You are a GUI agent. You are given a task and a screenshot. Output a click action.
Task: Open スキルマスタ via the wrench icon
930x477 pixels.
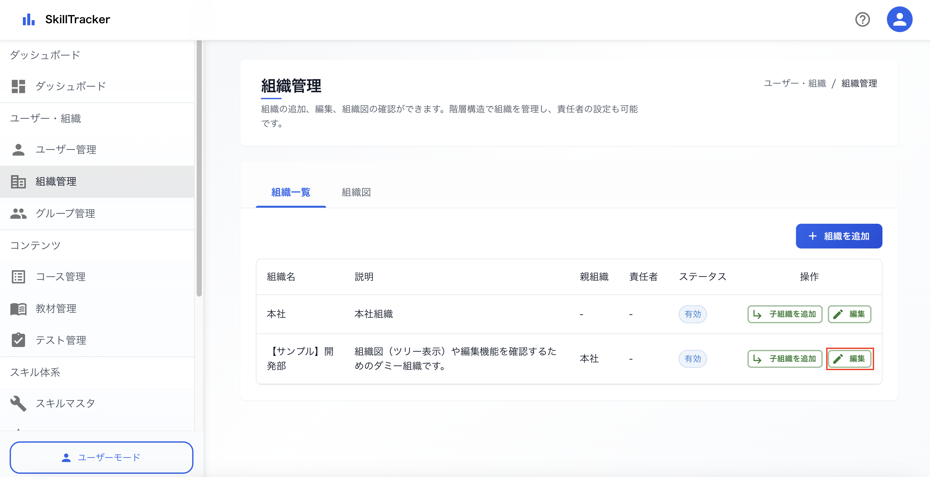click(18, 403)
